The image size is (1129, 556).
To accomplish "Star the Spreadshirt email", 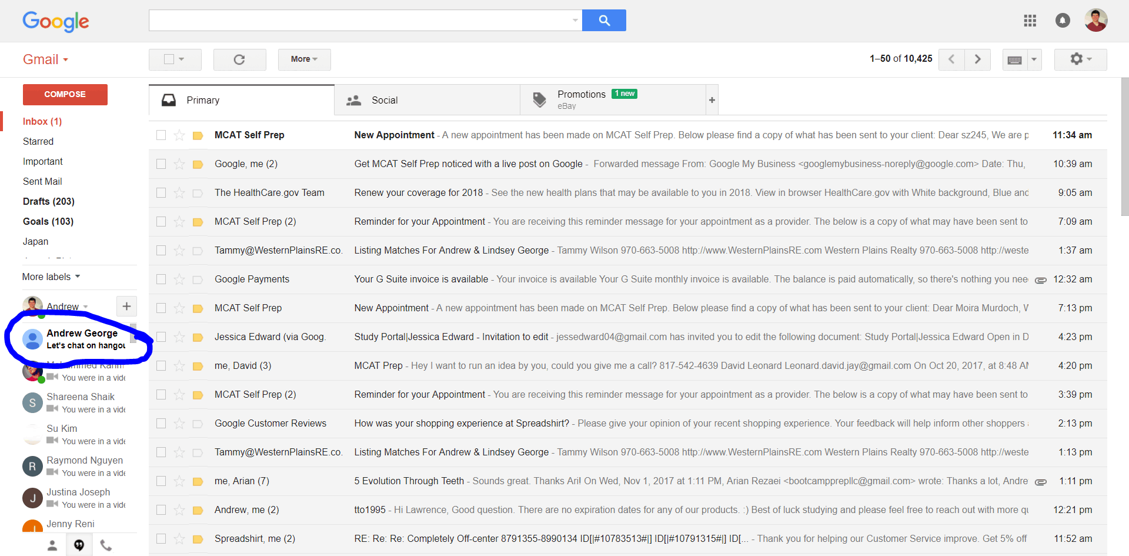I will click(179, 539).
